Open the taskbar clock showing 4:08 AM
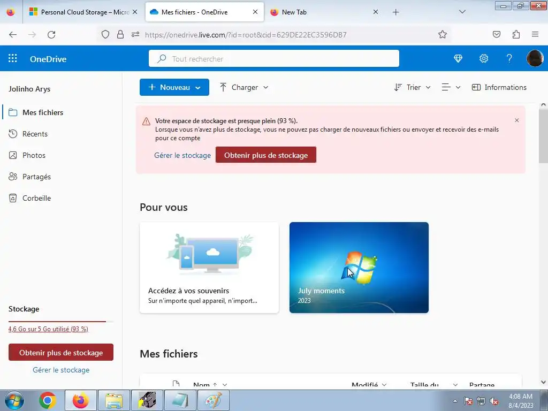The image size is (548, 411). [520, 401]
